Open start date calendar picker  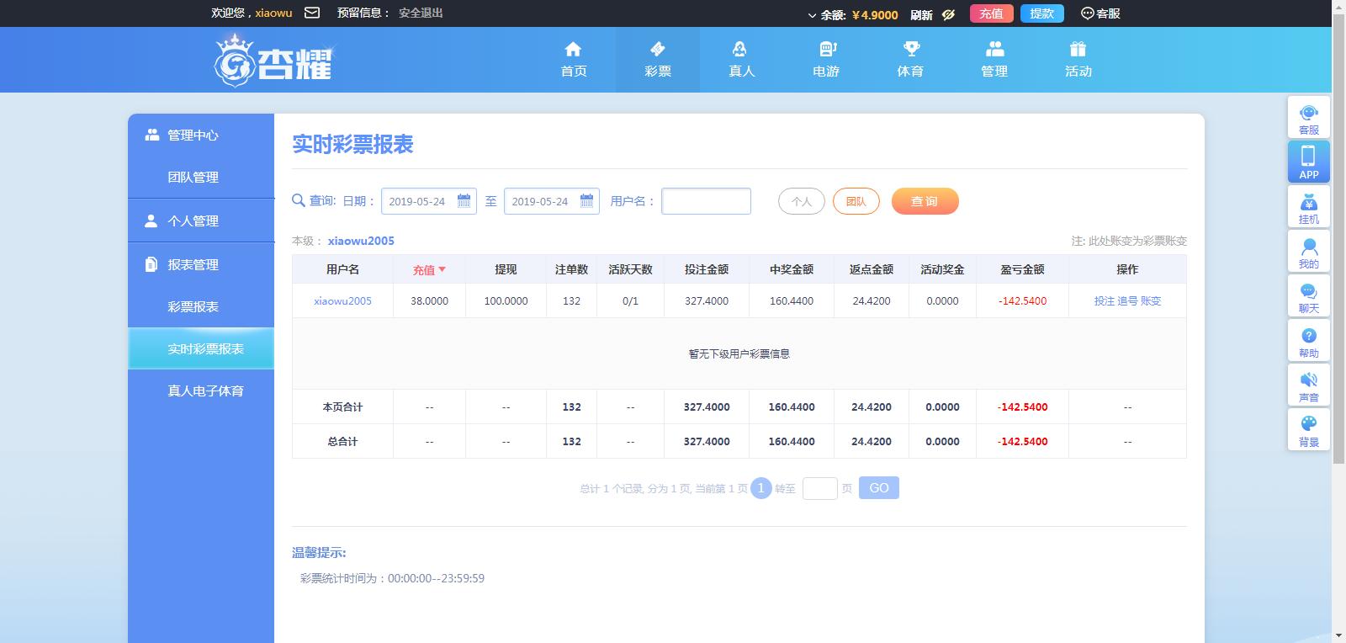[x=464, y=201]
